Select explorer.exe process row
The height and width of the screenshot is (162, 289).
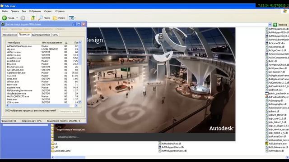pos(42,87)
